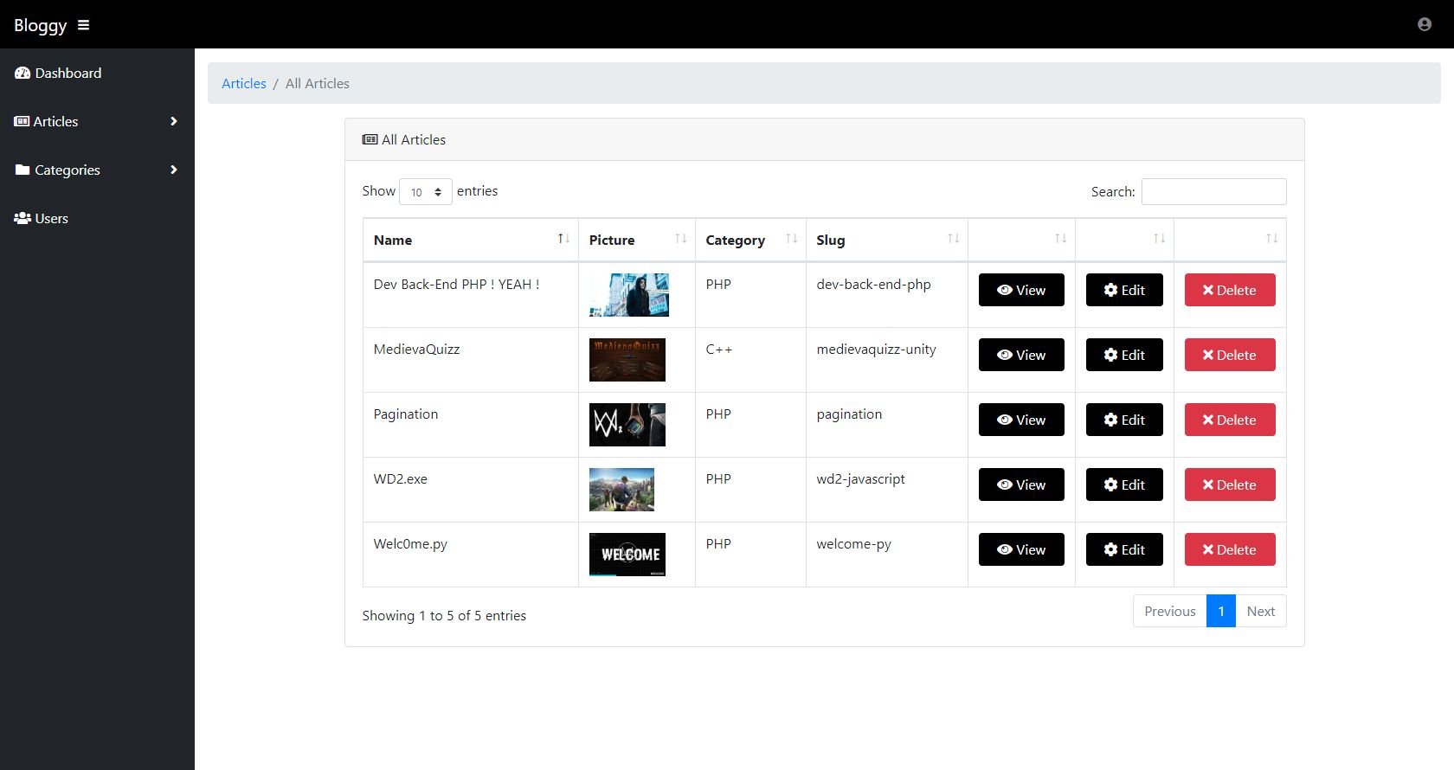Click the slug text wd2-javascript

coord(860,478)
